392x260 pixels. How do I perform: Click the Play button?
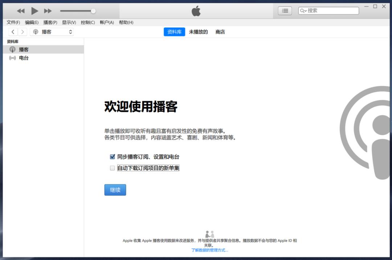[x=34, y=11]
